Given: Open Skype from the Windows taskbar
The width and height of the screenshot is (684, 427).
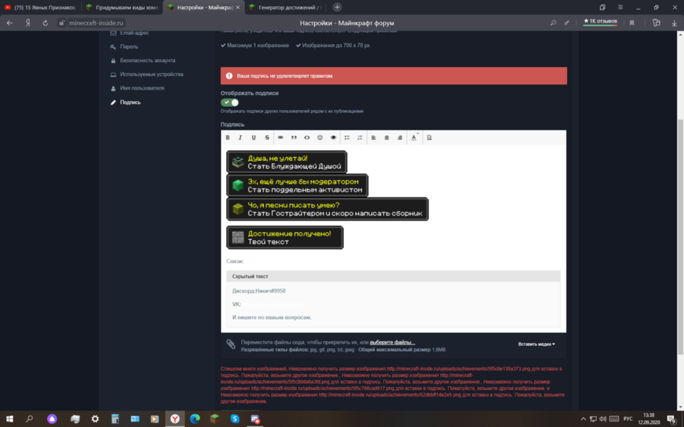Looking at the screenshot, I should 235,419.
